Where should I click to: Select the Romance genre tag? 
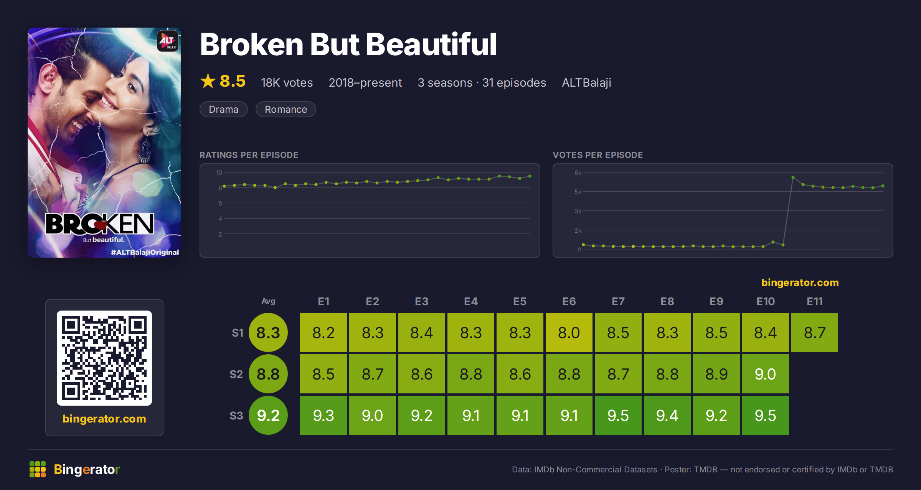pos(286,109)
